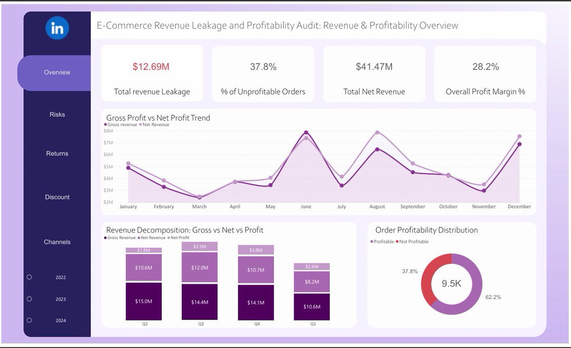The width and height of the screenshot is (571, 348).
Task: Go to the Risks page
Action: pos(57,115)
